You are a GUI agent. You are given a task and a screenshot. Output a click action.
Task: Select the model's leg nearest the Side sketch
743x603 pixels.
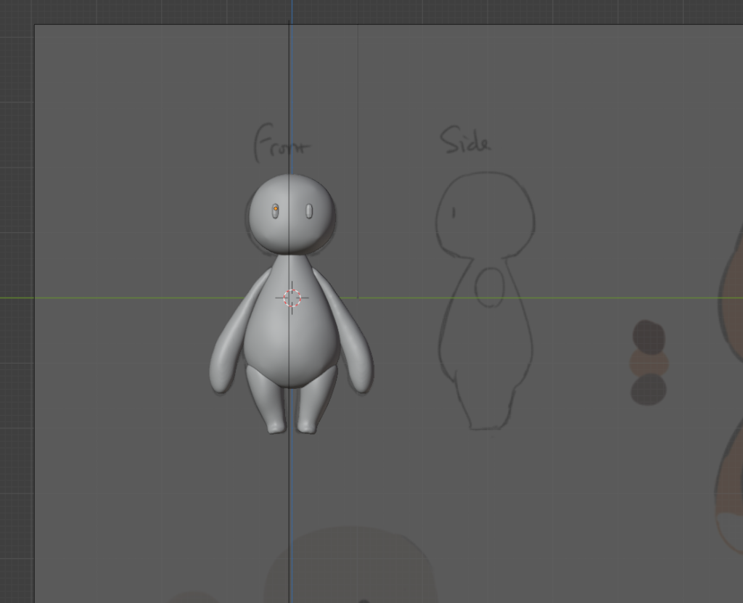tap(313, 399)
